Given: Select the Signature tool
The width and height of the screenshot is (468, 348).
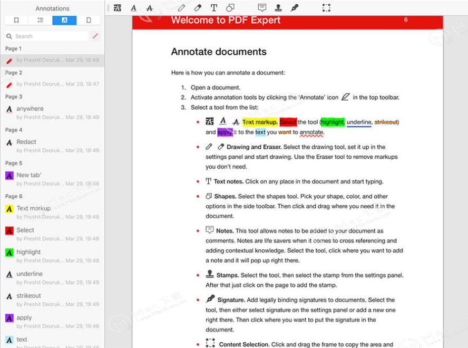Looking at the screenshot, I should tap(294, 8).
